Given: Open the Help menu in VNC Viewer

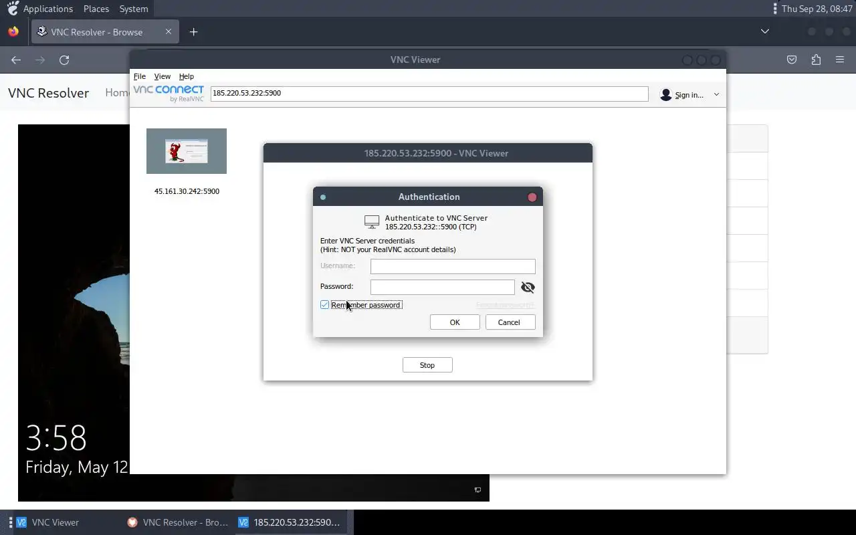Looking at the screenshot, I should coord(187,76).
